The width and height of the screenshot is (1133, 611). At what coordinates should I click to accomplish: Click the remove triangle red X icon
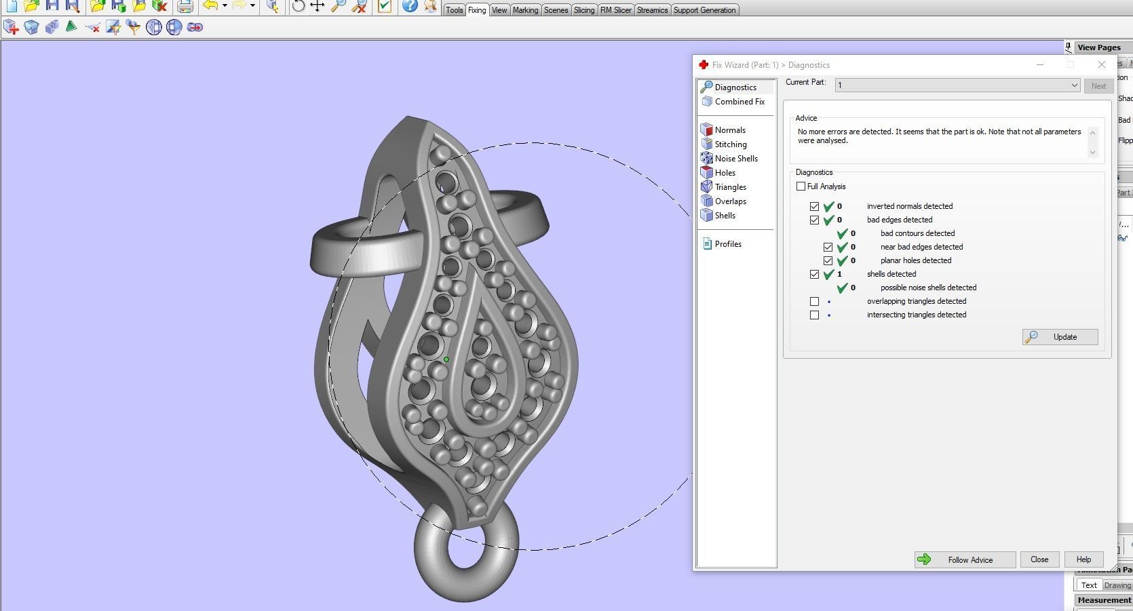pos(93,27)
